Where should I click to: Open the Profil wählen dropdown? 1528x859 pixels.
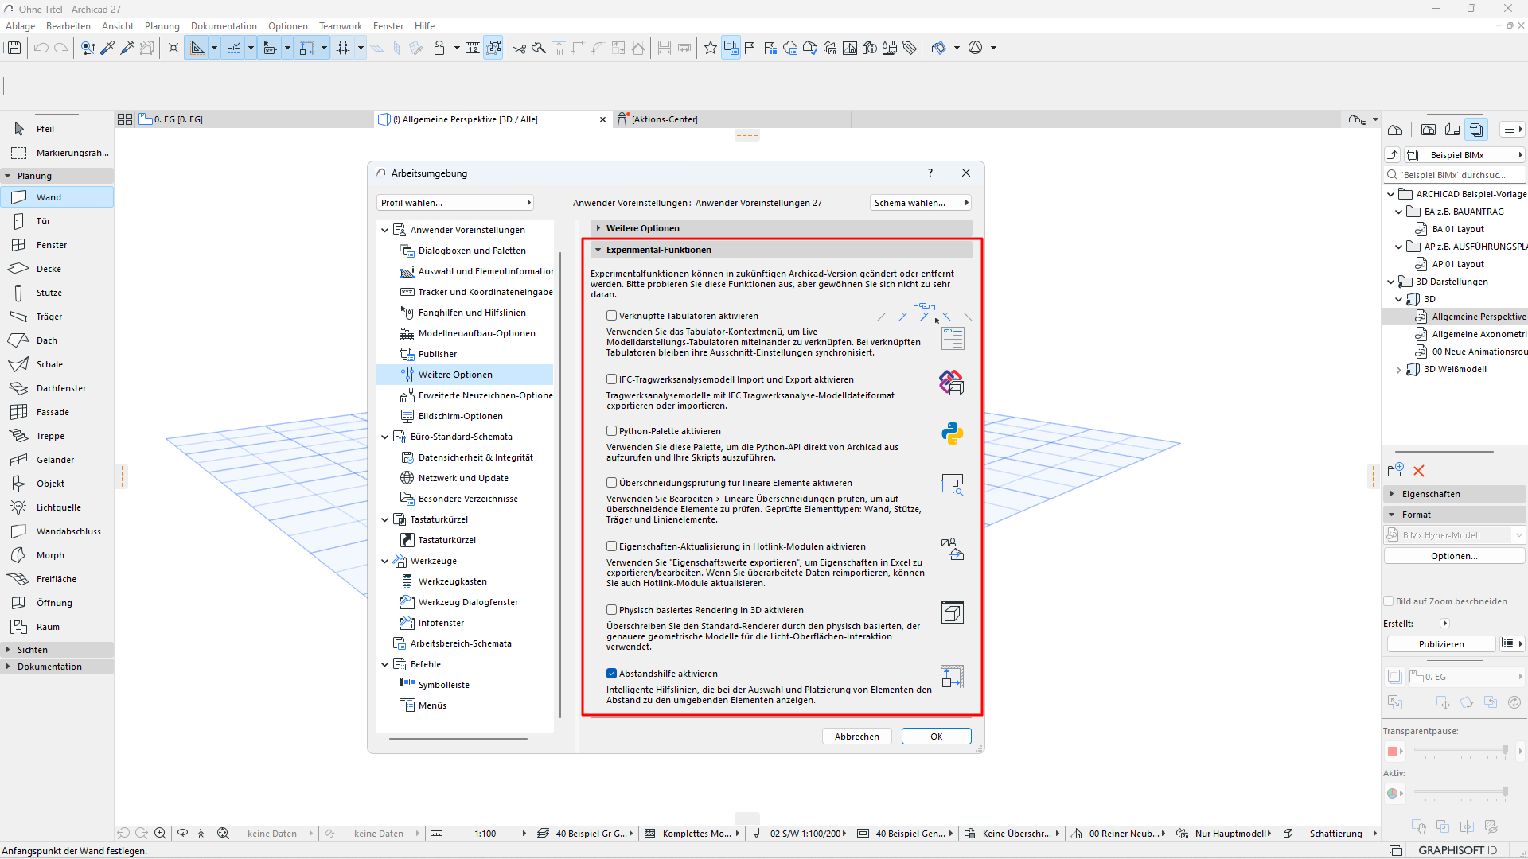click(x=454, y=203)
